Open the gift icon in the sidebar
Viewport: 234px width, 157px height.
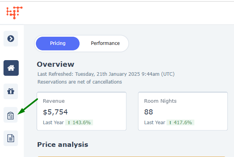(x=11, y=92)
